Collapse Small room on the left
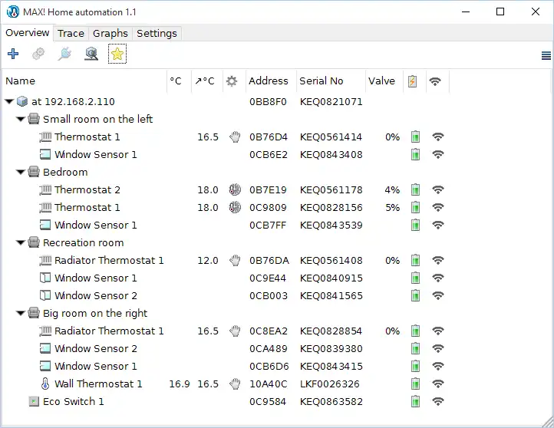 (21, 120)
